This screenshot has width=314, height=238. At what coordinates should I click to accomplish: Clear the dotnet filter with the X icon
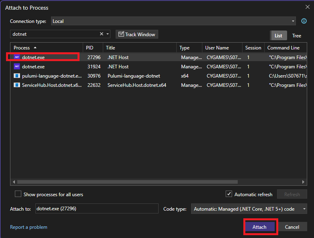click(x=102, y=34)
